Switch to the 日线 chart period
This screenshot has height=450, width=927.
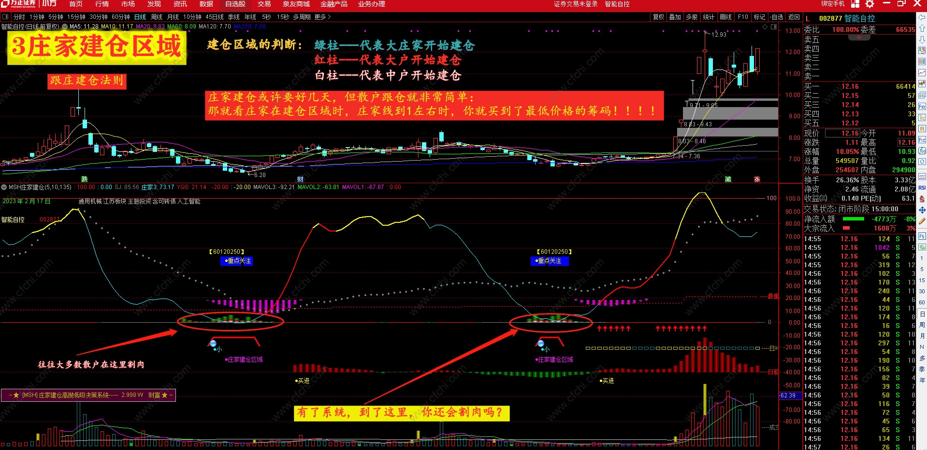(x=140, y=17)
